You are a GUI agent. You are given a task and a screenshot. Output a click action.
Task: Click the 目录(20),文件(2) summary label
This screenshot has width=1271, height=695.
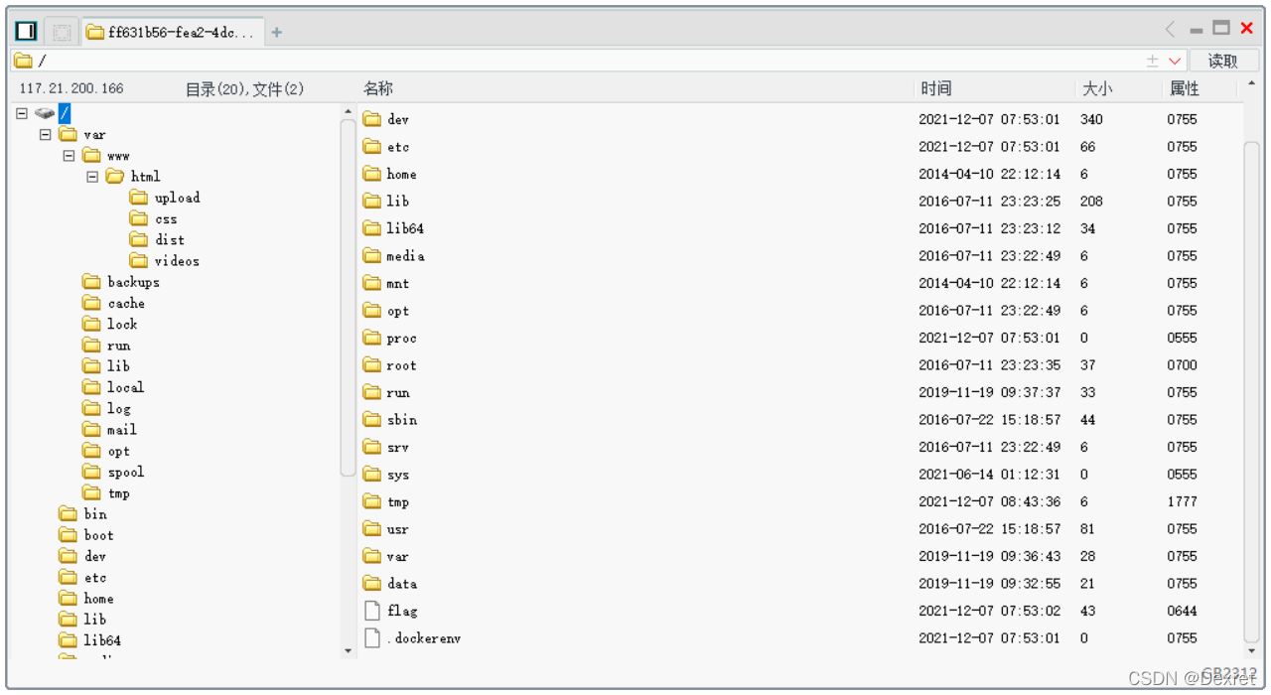[x=245, y=89]
